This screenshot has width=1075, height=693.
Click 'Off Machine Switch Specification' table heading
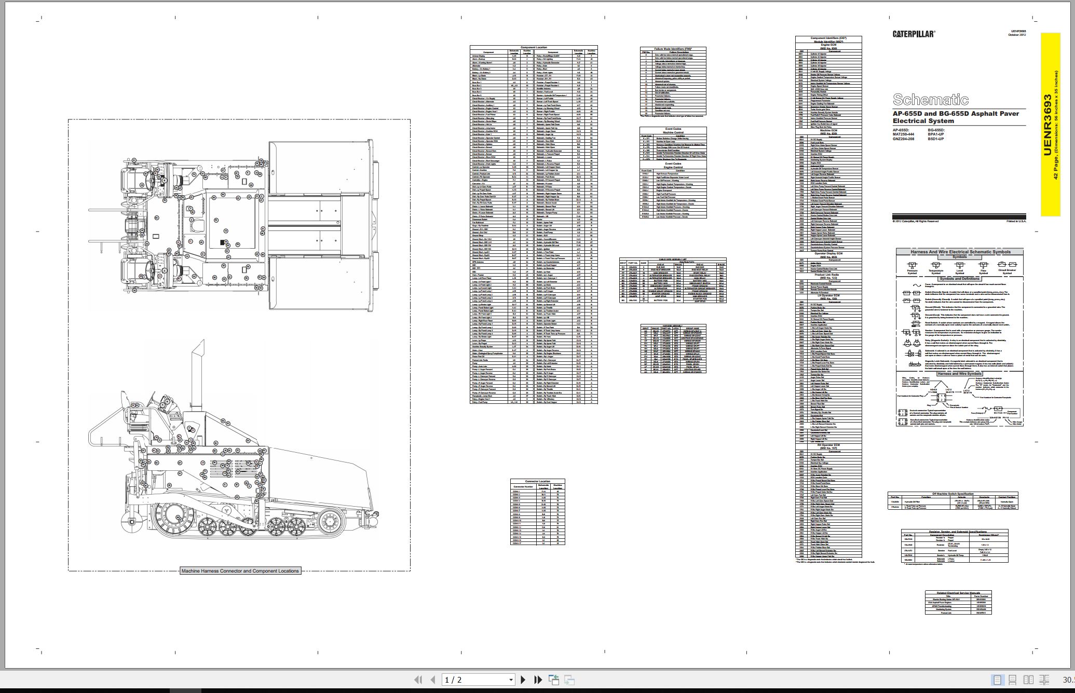953,494
